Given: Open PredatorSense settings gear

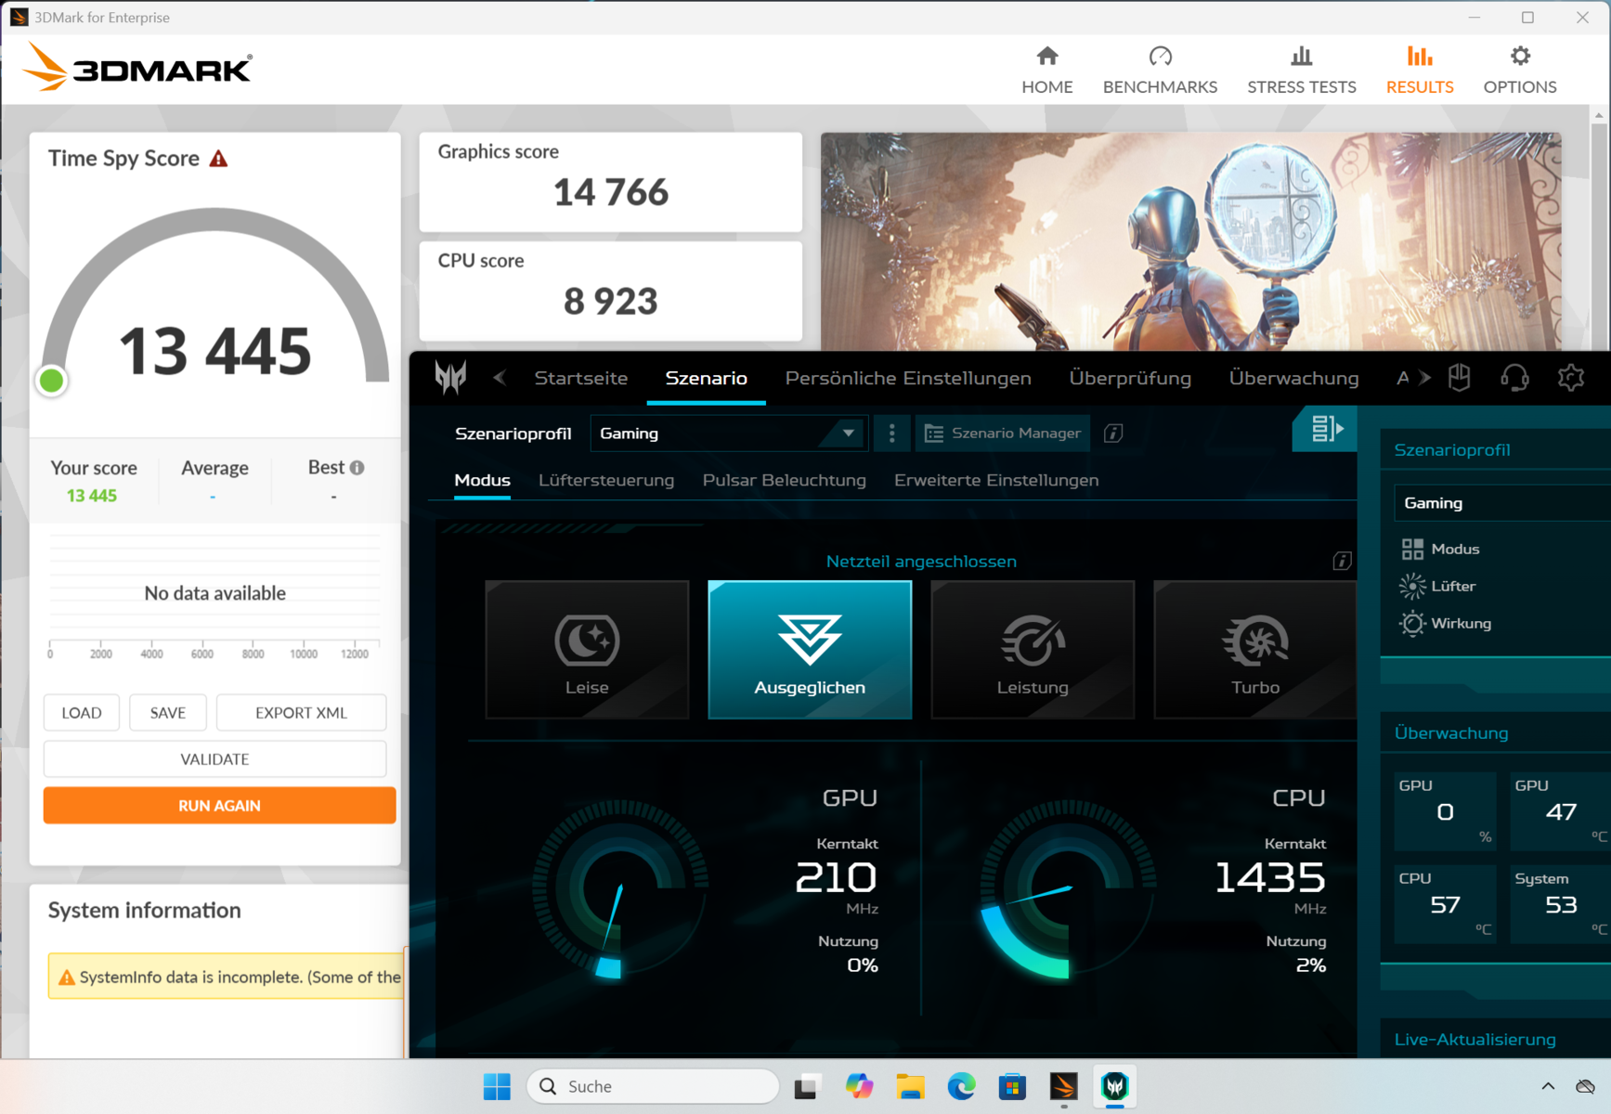Looking at the screenshot, I should 1570,378.
